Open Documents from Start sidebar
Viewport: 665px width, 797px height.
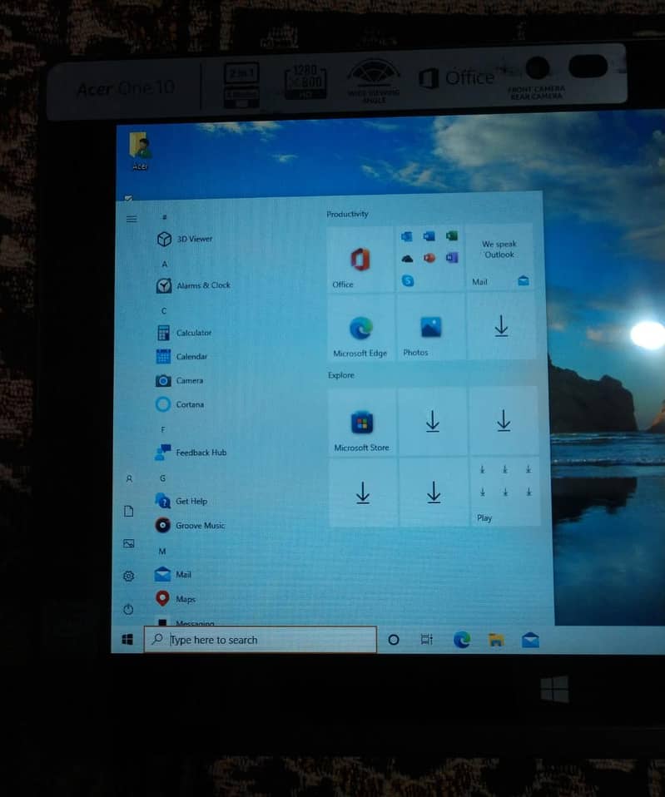pos(129,511)
